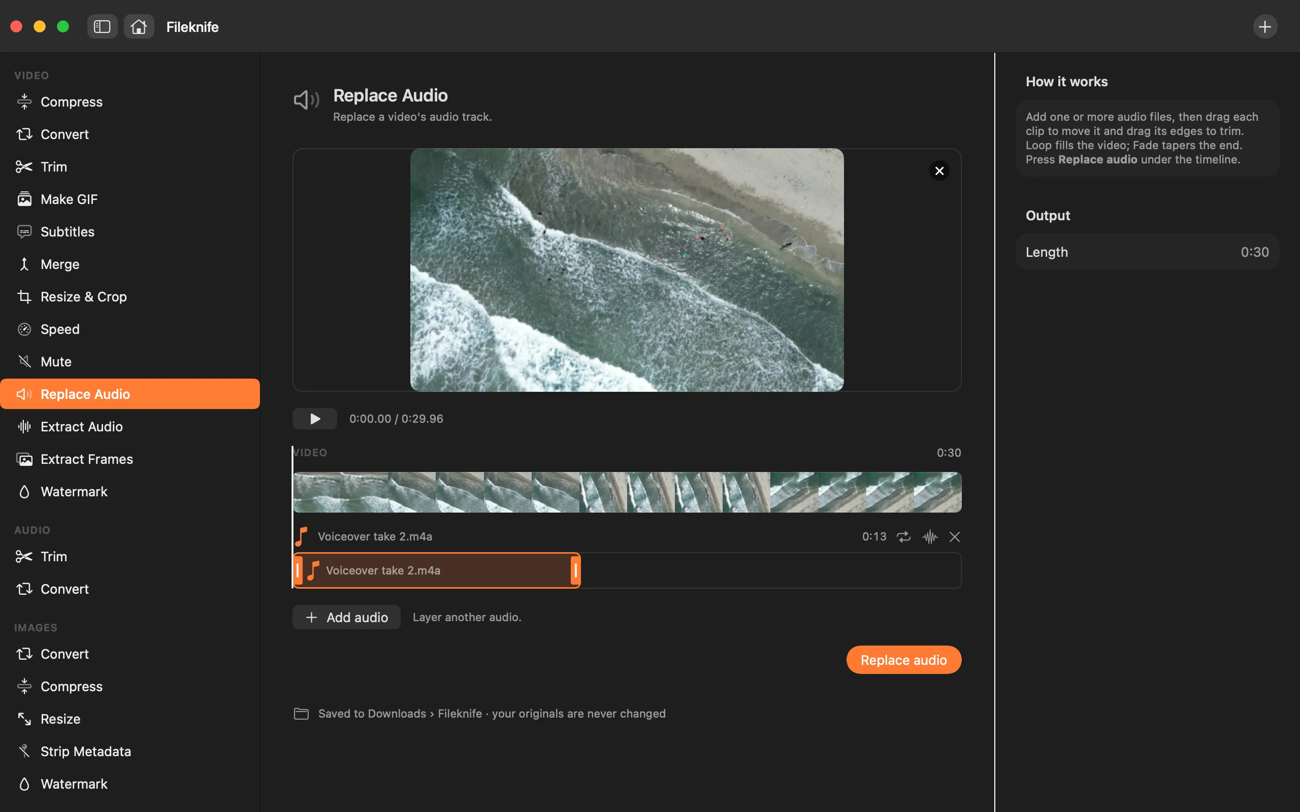Remove the Voiceover take 2.m4a track

click(x=955, y=536)
